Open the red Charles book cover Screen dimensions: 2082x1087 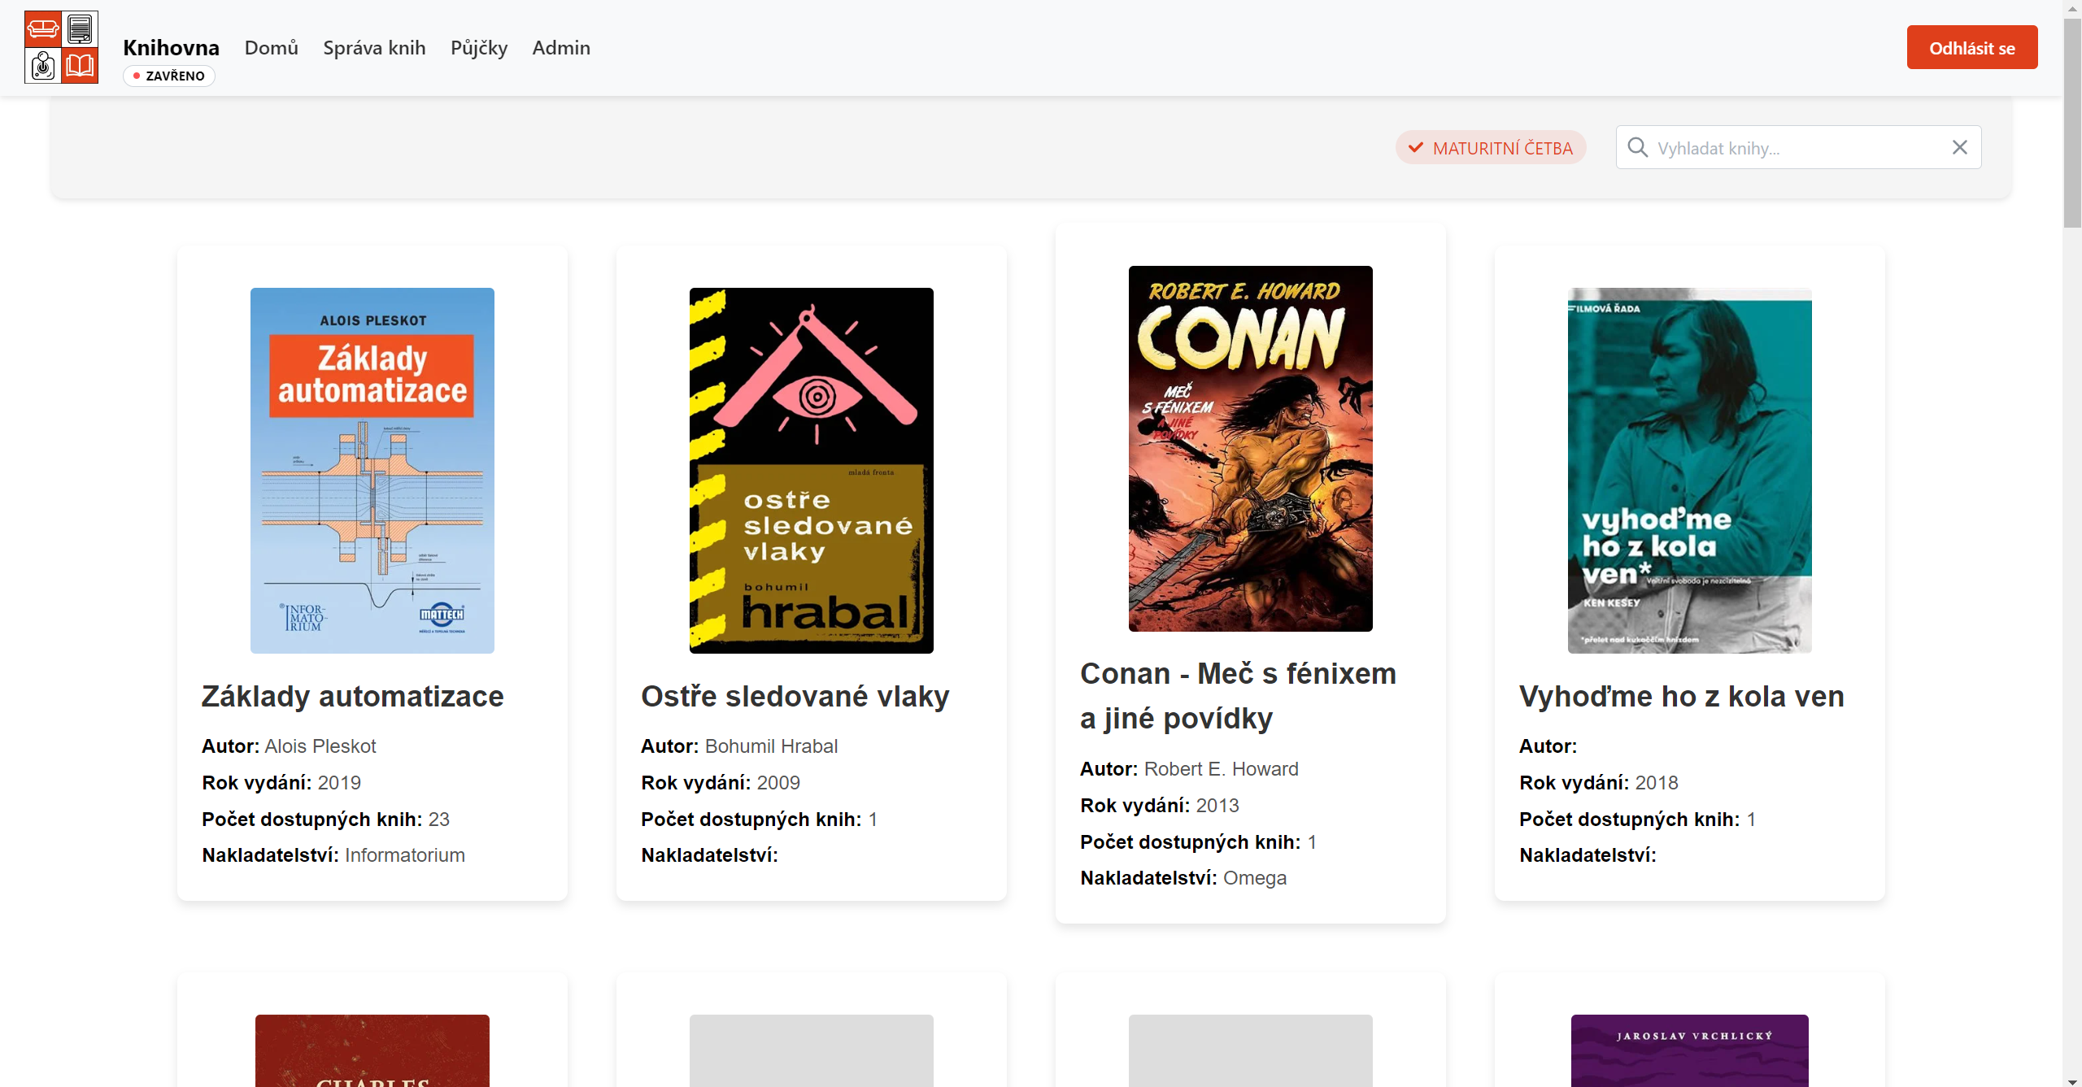click(372, 1050)
